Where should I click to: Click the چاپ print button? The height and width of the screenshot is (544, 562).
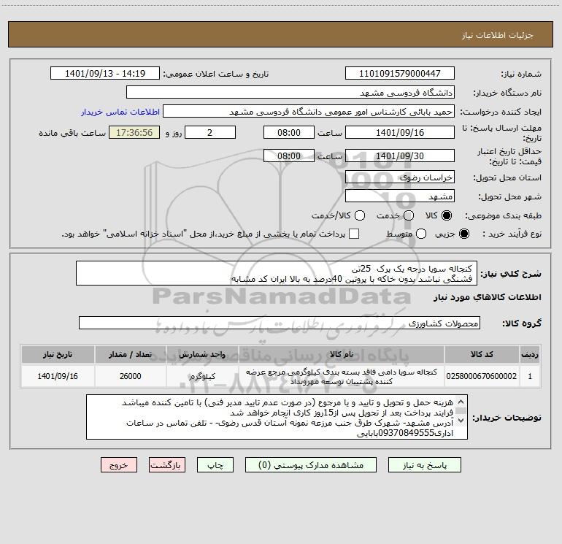pos(215,465)
